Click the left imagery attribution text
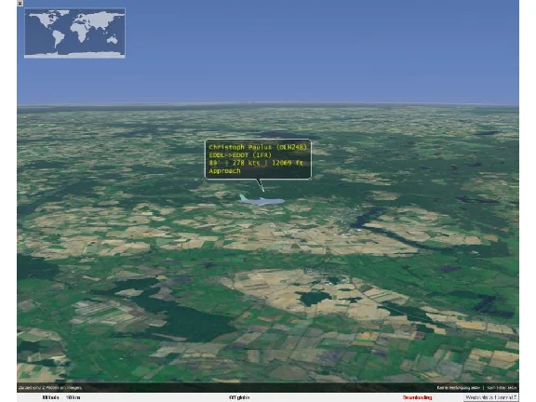 pyautogui.click(x=50, y=388)
